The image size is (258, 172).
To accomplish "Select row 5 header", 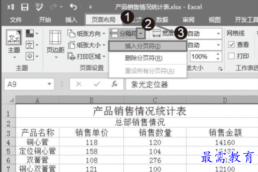I will point(8,151).
